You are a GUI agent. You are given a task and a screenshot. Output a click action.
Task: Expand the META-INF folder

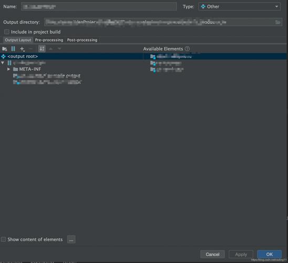coord(8,69)
